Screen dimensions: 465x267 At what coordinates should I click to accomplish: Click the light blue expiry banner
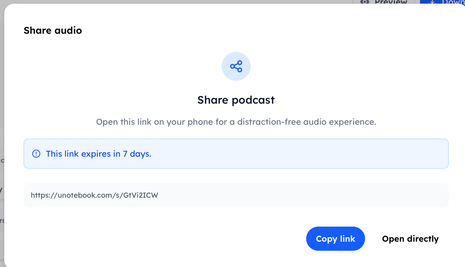point(236,154)
